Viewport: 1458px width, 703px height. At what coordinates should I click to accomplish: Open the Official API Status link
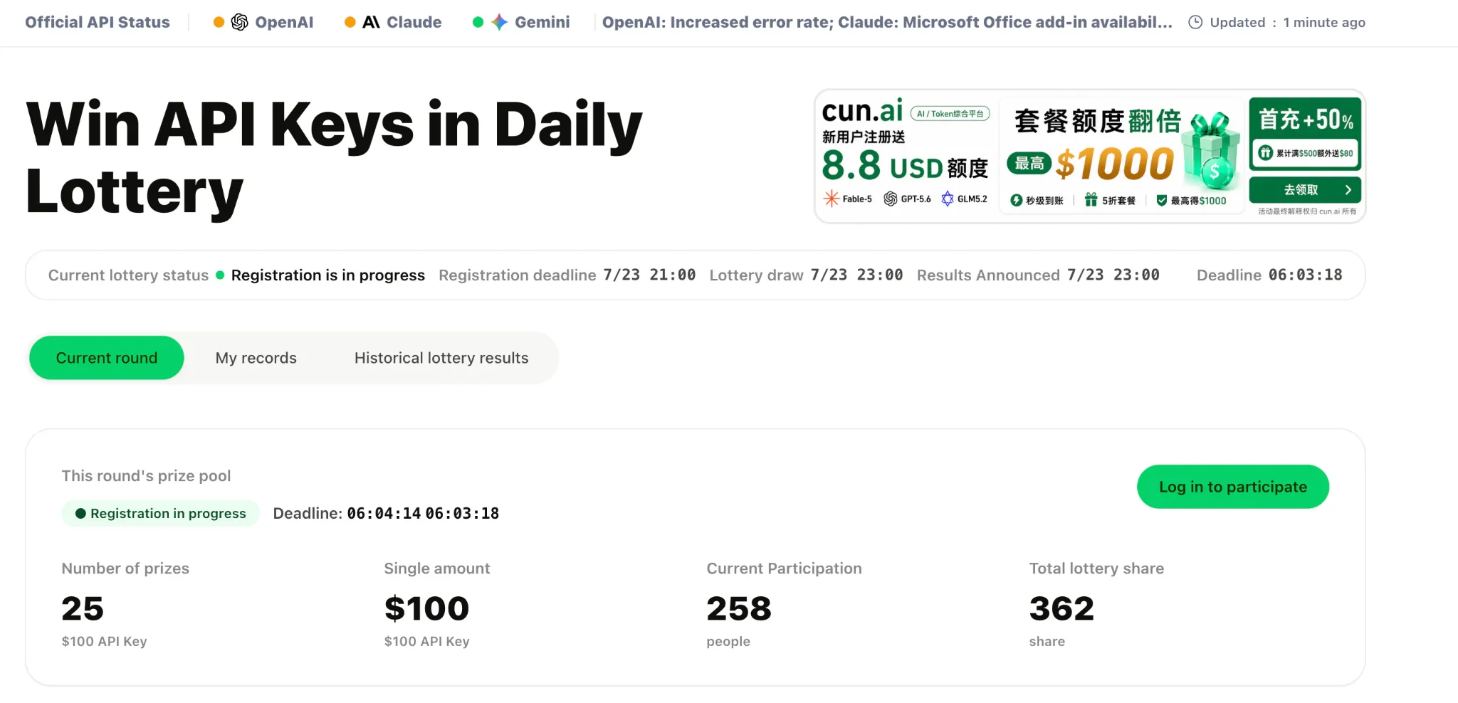click(x=98, y=22)
